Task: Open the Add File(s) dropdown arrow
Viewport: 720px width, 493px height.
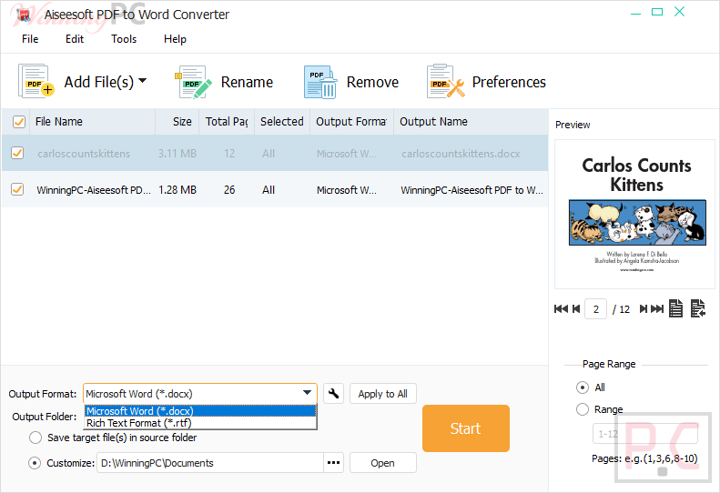Action: tap(143, 81)
